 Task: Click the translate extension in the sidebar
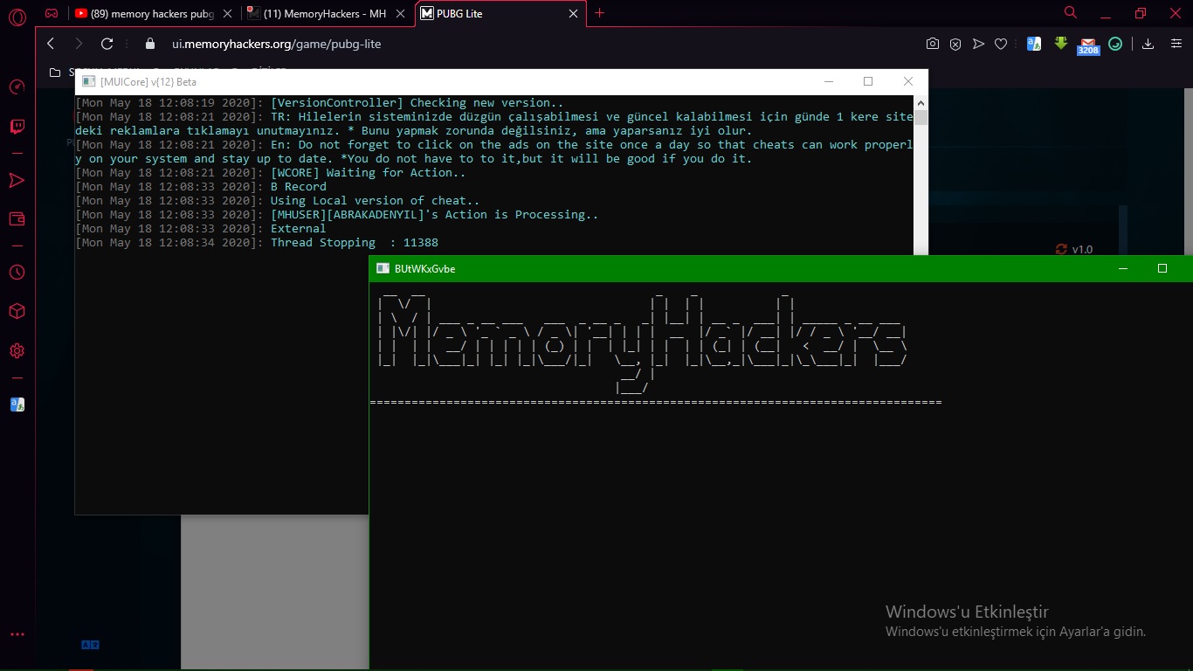(x=17, y=405)
